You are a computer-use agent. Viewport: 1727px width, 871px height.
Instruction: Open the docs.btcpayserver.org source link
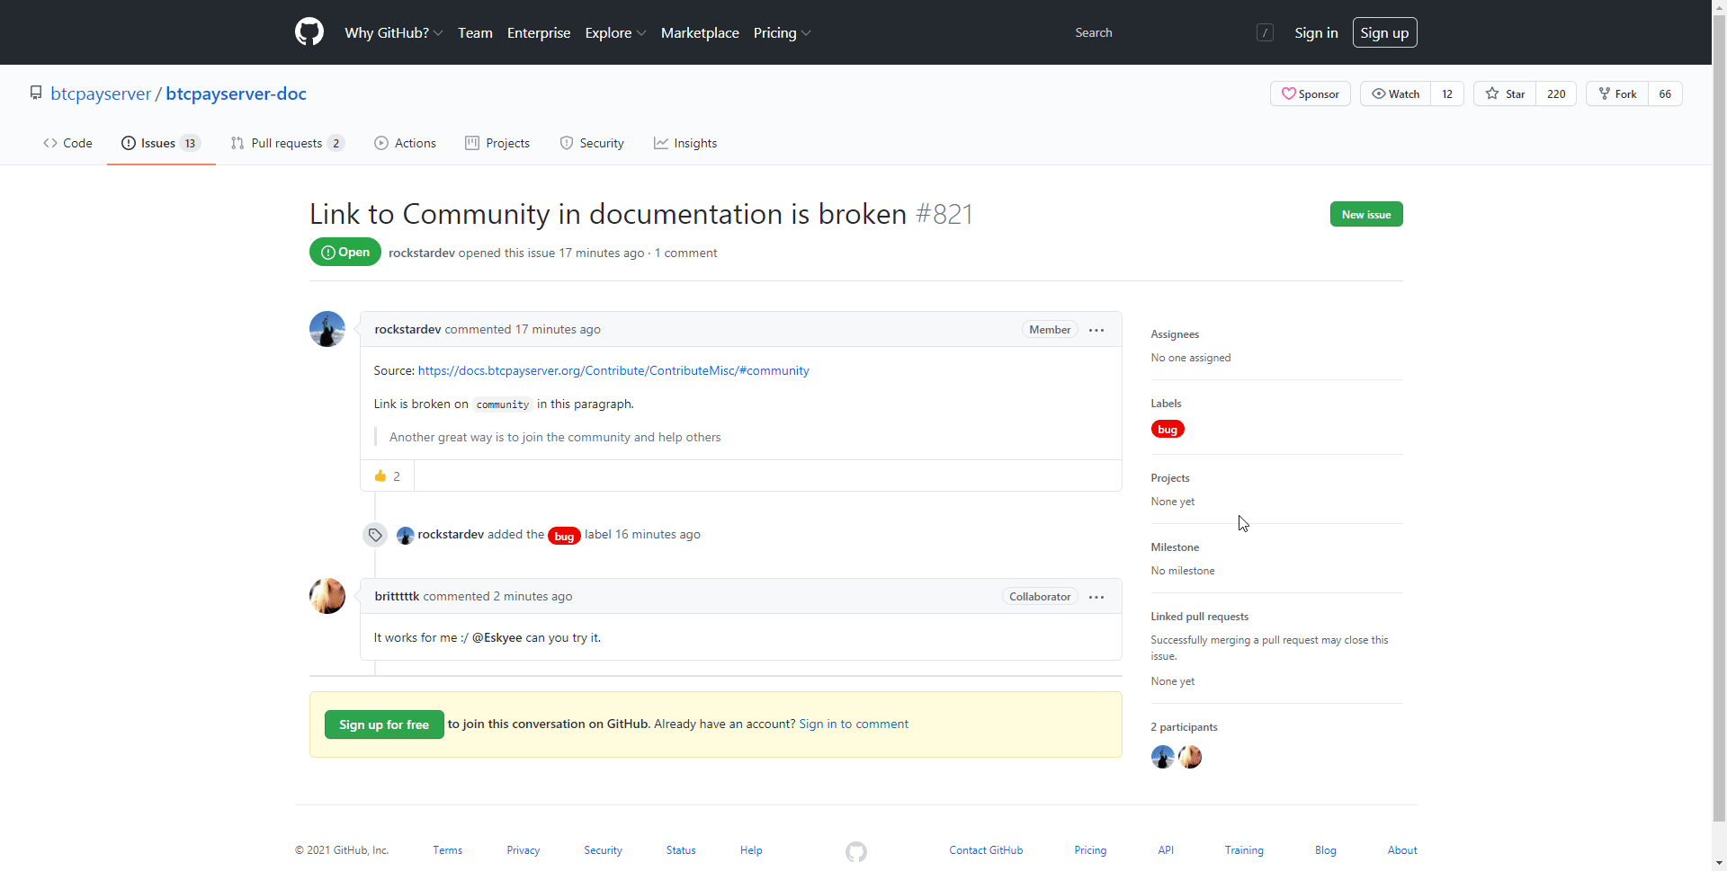(x=613, y=370)
